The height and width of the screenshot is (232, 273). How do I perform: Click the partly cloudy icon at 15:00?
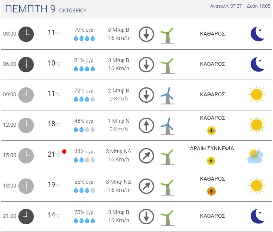(256, 156)
